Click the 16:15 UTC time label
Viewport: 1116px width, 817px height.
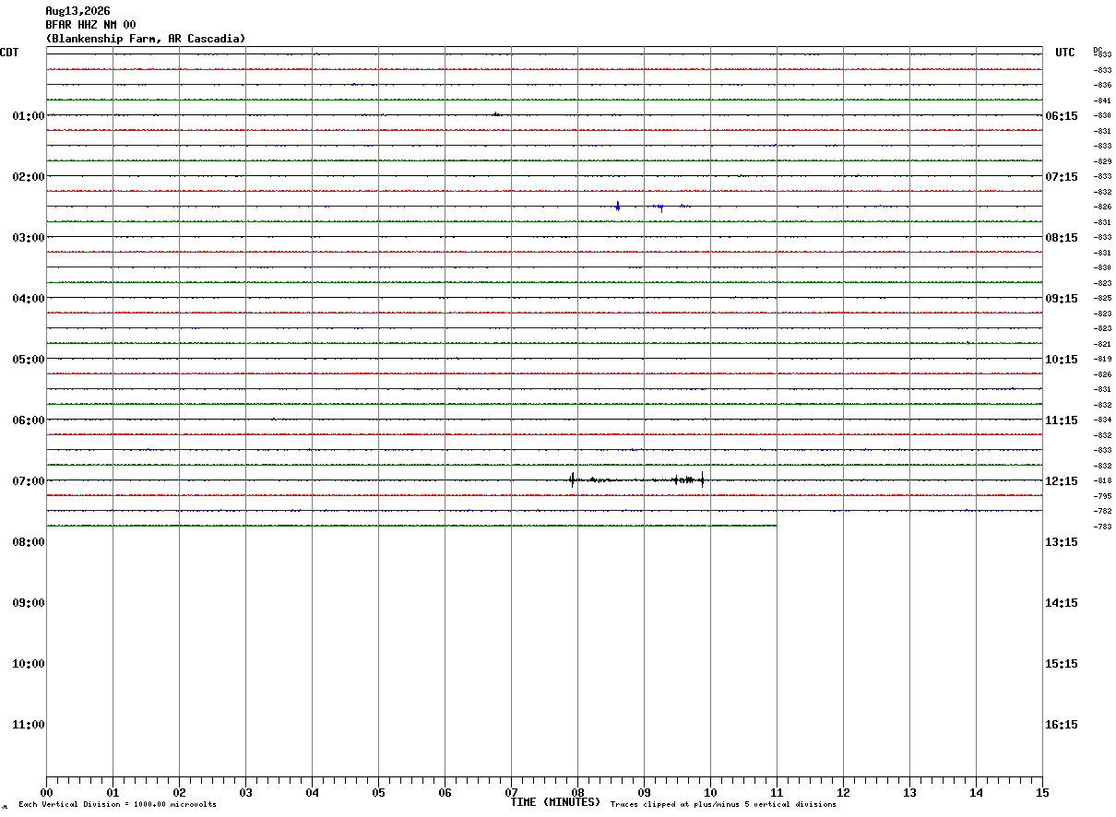[1062, 725]
